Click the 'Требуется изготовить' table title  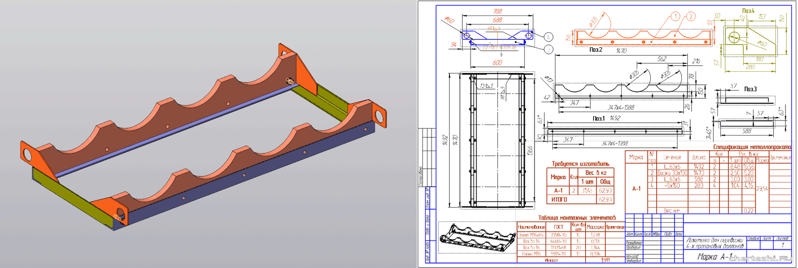pyautogui.click(x=580, y=164)
